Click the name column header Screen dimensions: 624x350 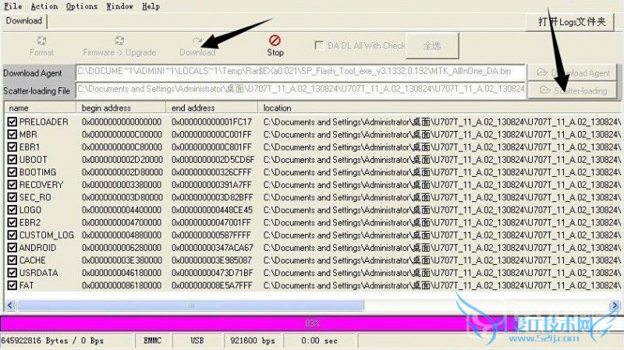41,108
